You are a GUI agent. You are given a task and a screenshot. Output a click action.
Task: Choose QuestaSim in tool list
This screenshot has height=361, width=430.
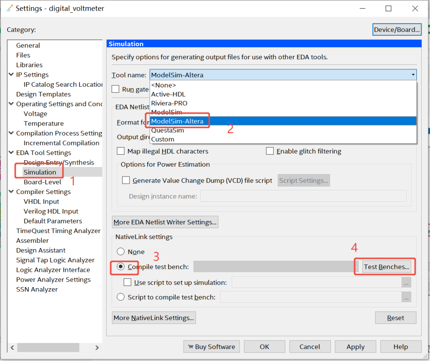[283, 130]
